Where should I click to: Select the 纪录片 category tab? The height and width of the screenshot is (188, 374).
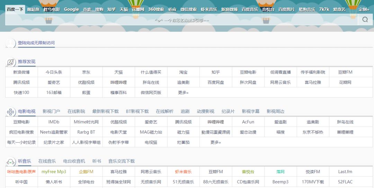click(228, 111)
